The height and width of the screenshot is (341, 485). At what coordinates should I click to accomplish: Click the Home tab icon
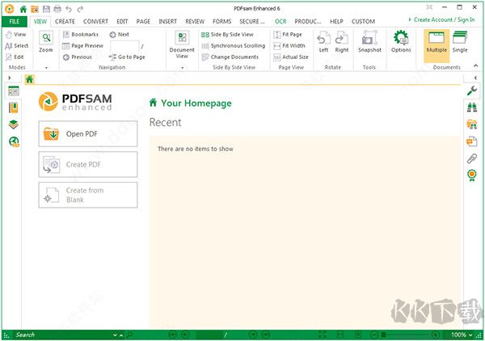coord(30,79)
